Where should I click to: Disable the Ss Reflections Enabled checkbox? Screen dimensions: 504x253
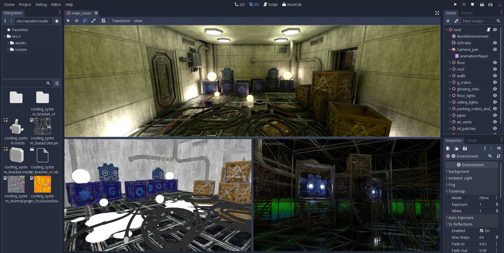coord(482,231)
